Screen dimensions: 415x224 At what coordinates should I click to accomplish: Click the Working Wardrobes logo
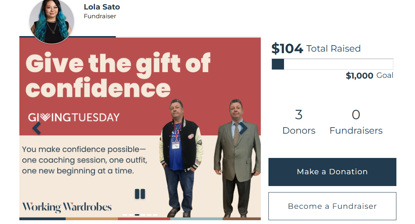point(67,207)
